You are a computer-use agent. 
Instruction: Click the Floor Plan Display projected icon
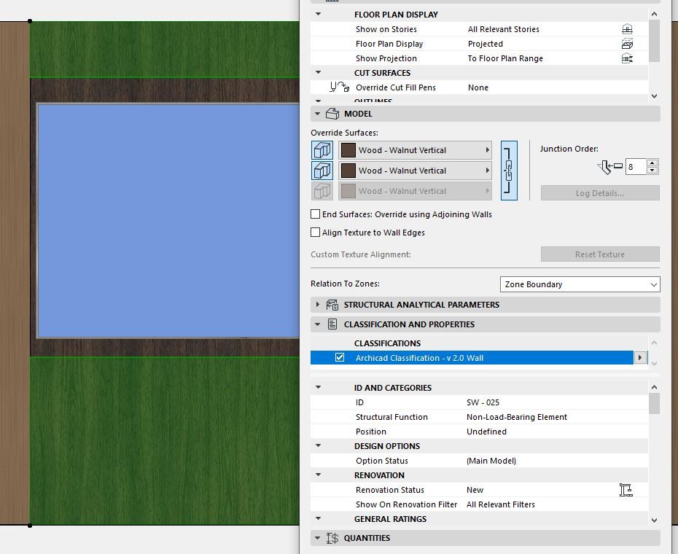[x=627, y=44]
